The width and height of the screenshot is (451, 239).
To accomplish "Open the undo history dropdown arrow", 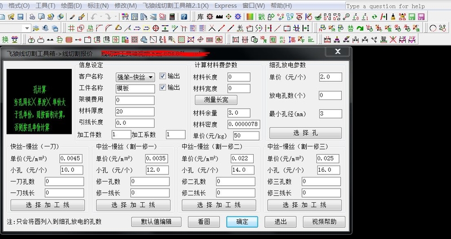I will click(x=101, y=17).
